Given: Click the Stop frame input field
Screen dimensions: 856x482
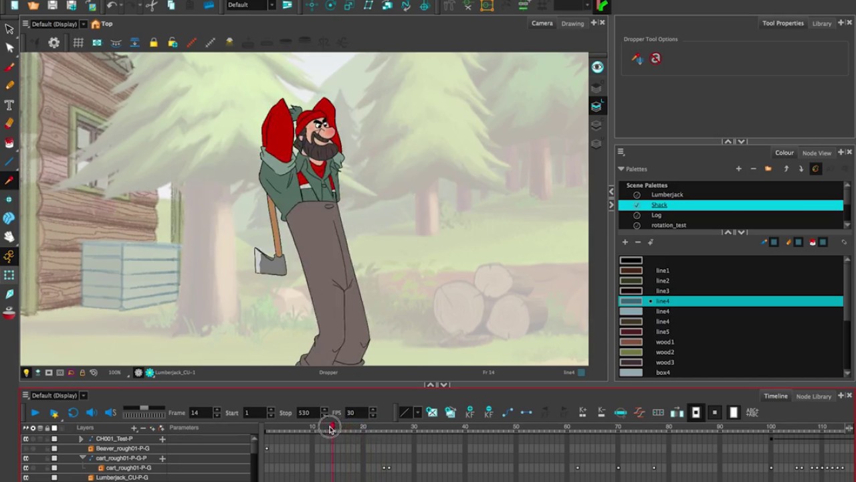Looking at the screenshot, I should [308, 412].
